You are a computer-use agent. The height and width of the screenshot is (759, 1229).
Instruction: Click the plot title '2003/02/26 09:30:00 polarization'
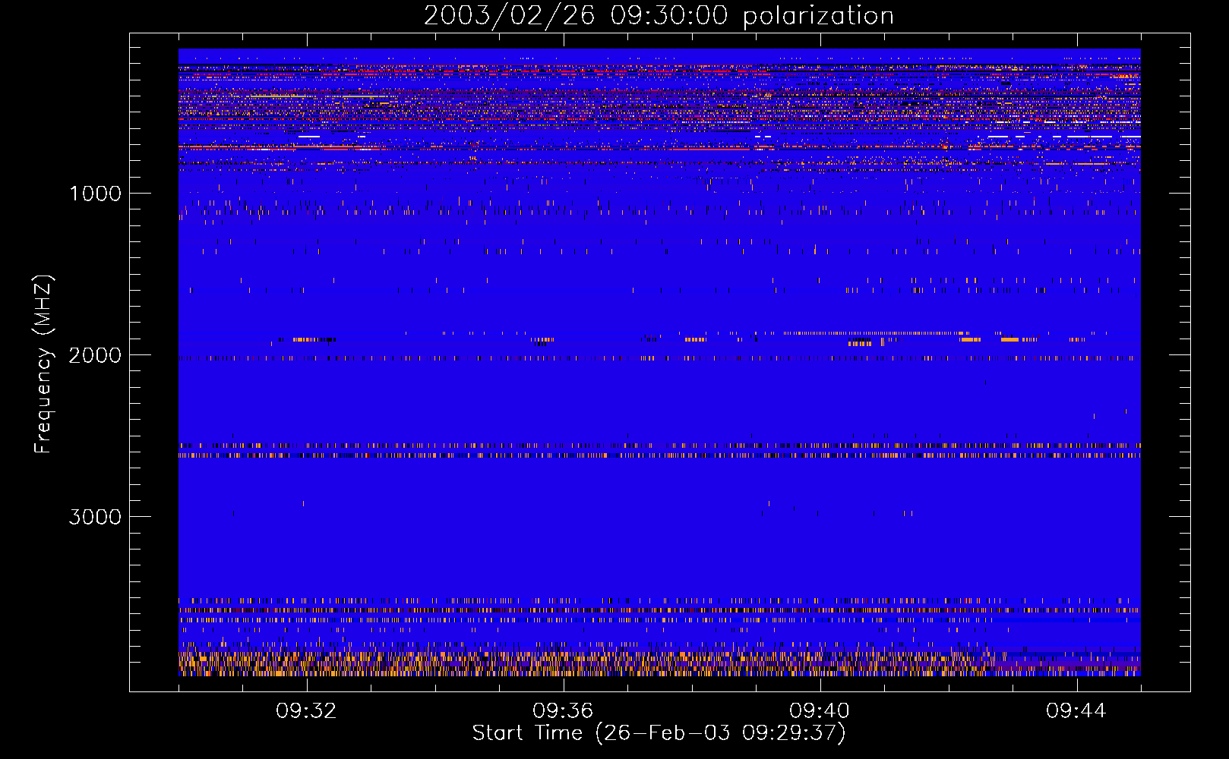click(659, 16)
